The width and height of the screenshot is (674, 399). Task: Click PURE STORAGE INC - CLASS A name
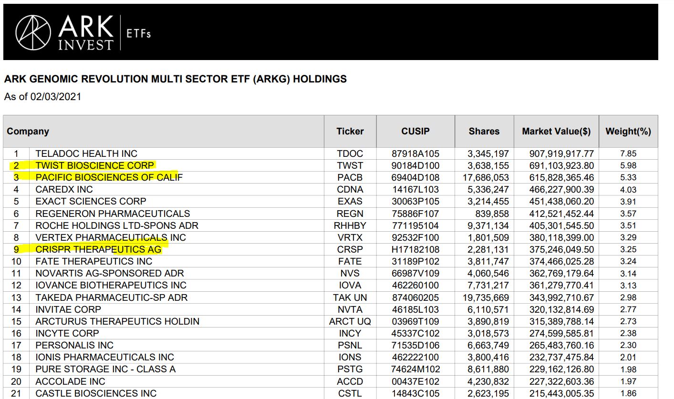pos(105,369)
